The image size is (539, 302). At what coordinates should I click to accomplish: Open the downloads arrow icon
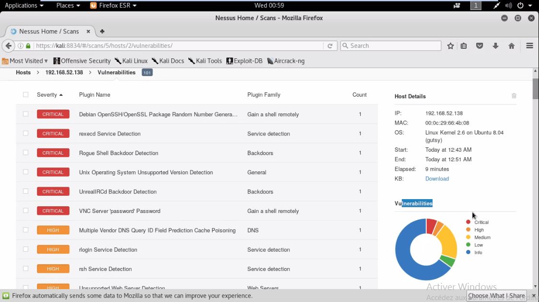tap(495, 45)
